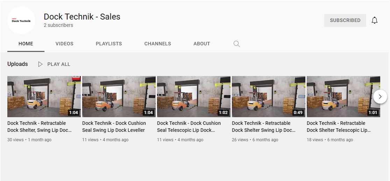
Task: Open title of the 26 views video
Action: point(264,127)
